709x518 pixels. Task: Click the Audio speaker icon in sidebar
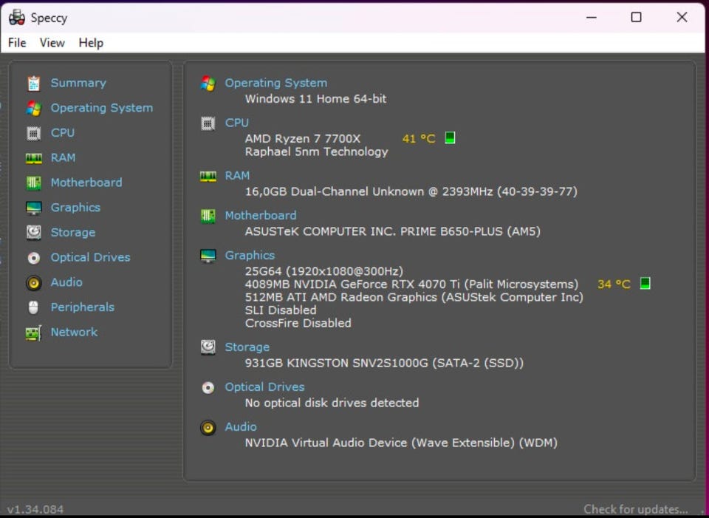pos(33,283)
